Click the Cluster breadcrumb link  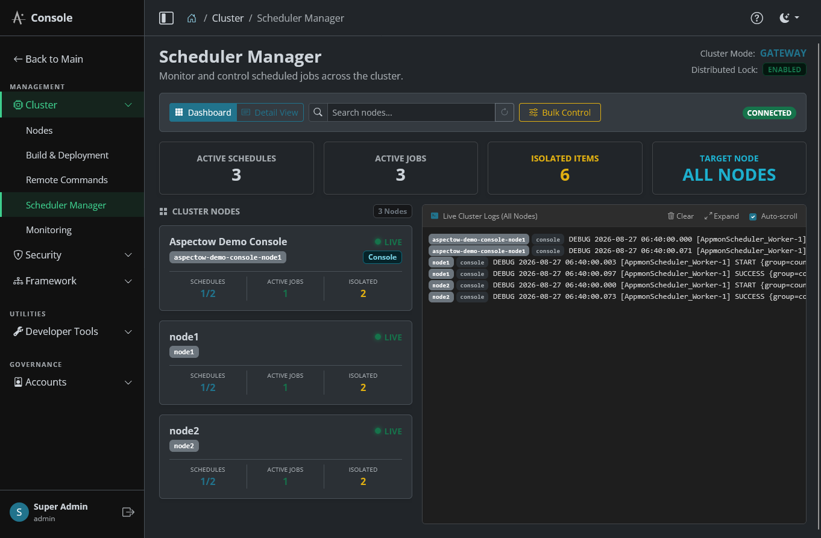click(228, 18)
